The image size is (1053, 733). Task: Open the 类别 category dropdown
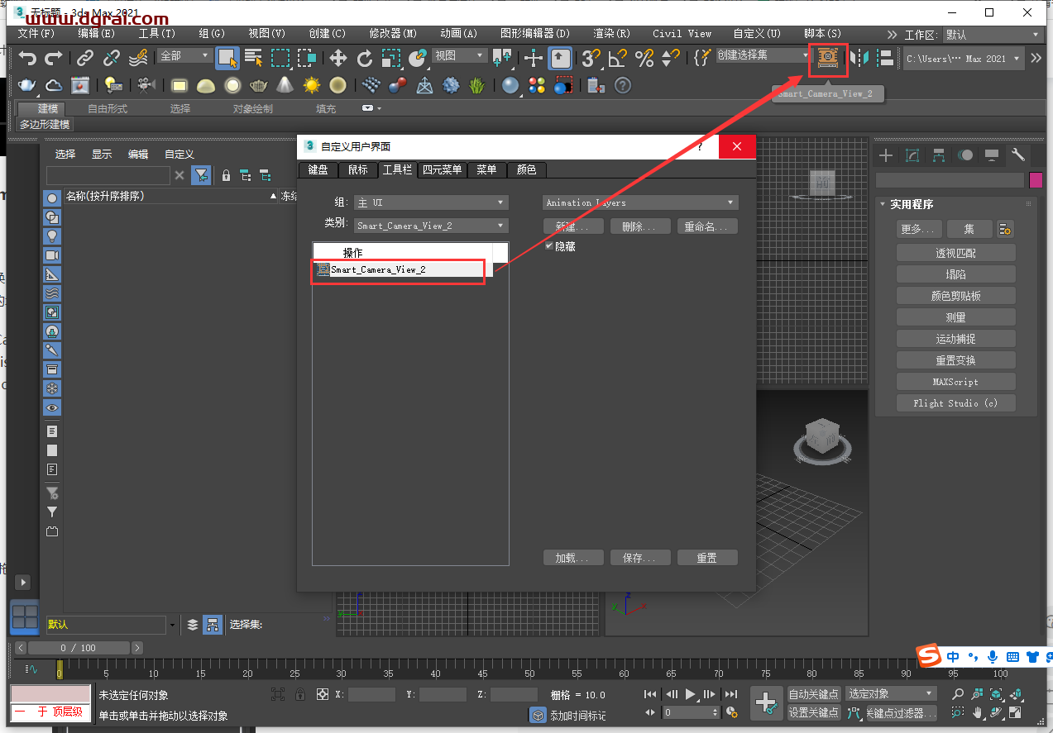[428, 225]
